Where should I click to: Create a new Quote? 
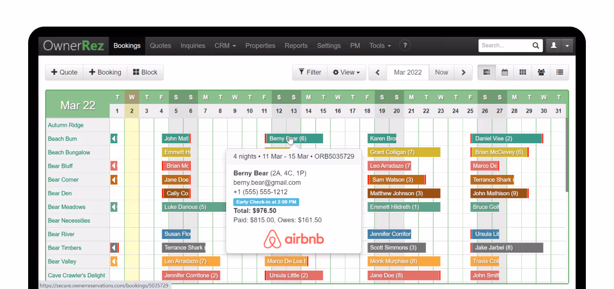coord(64,72)
